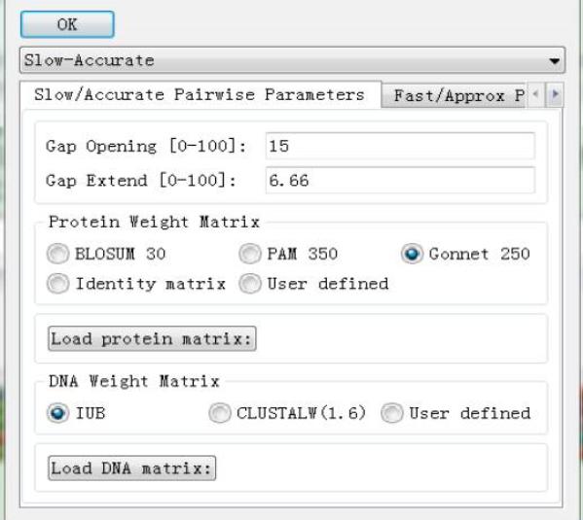Image resolution: width=583 pixels, height=520 pixels.
Task: Select the BLOSUM 30 protein matrix
Action: [58, 254]
